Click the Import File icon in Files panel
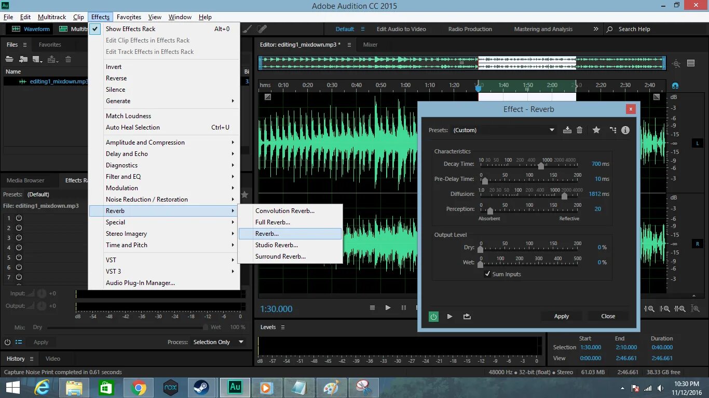This screenshot has height=398, width=709. point(23,60)
